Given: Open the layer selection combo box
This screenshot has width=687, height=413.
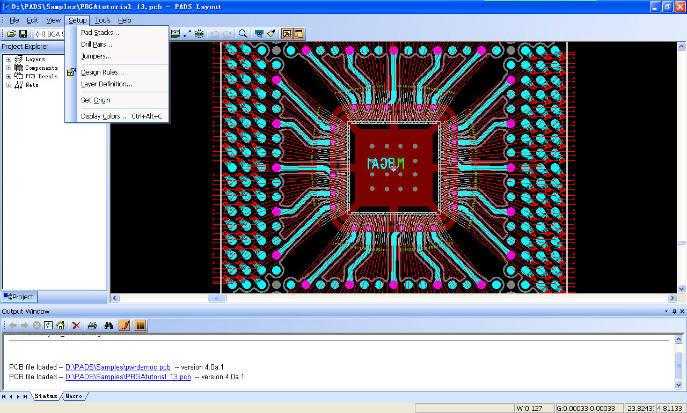Looking at the screenshot, I should (x=49, y=34).
